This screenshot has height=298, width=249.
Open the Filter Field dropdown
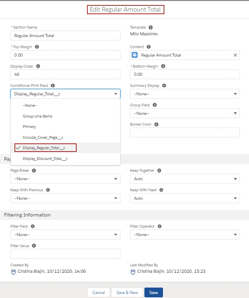tap(65, 234)
